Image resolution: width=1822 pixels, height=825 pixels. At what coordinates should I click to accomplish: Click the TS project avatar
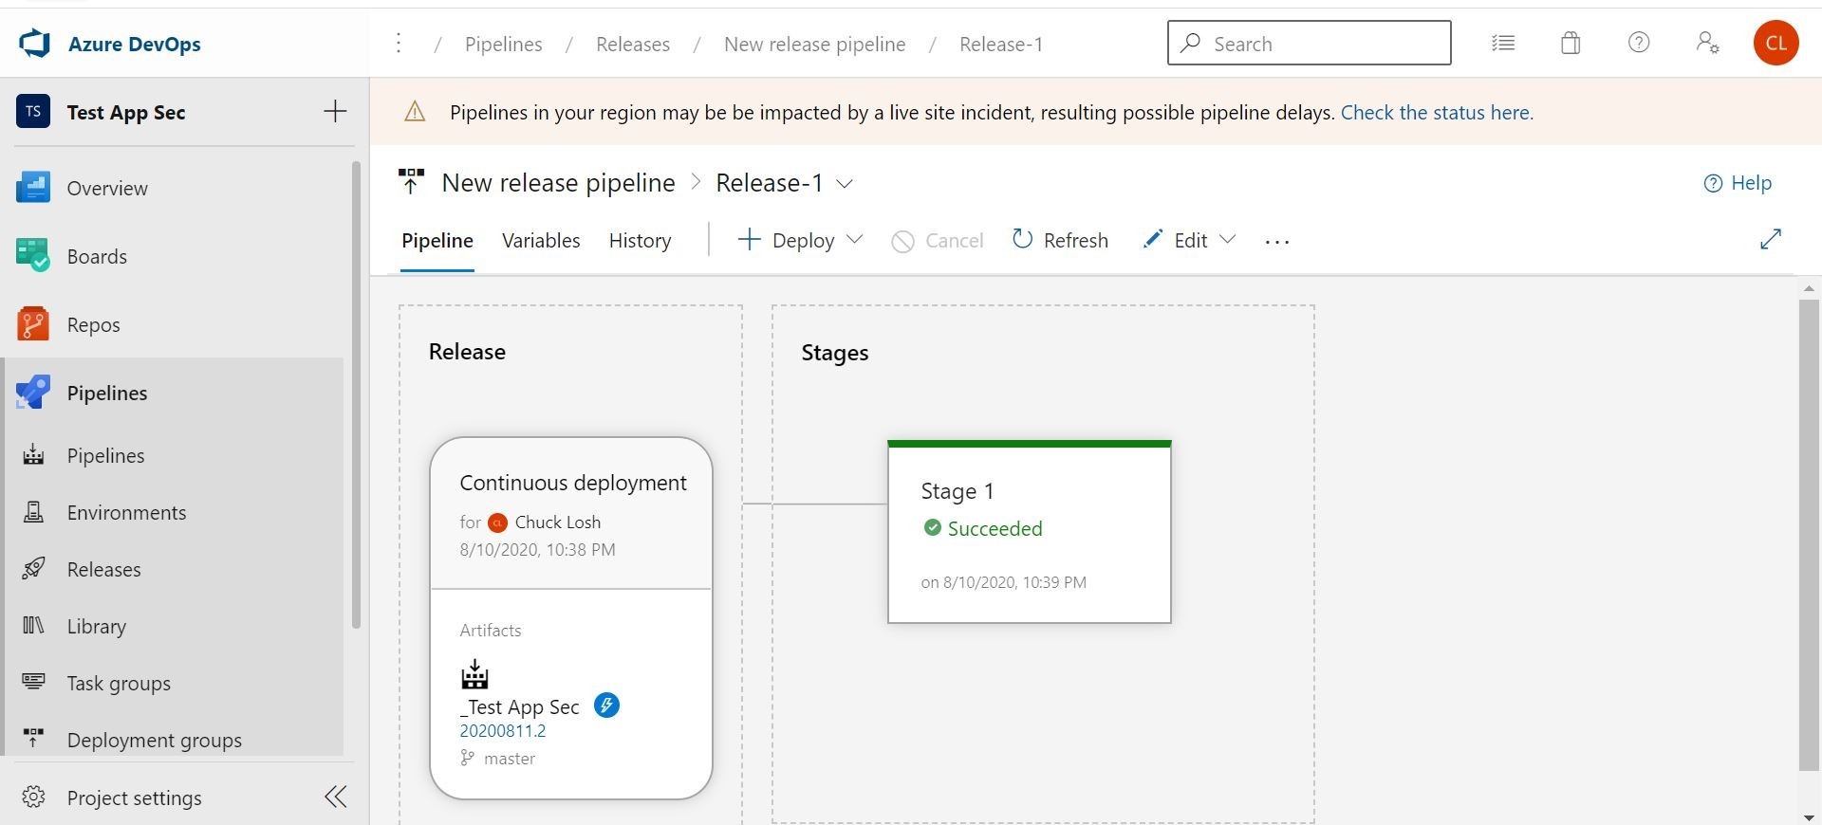pyautogui.click(x=33, y=112)
